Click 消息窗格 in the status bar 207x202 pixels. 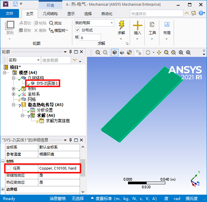point(58,198)
